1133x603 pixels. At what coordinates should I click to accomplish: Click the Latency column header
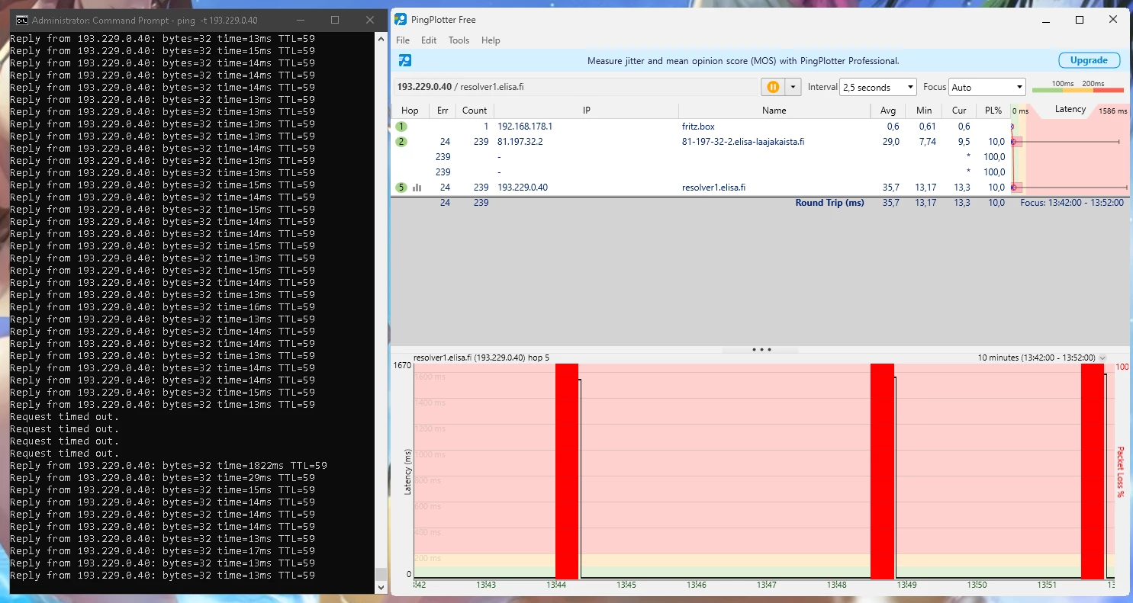click(1070, 110)
